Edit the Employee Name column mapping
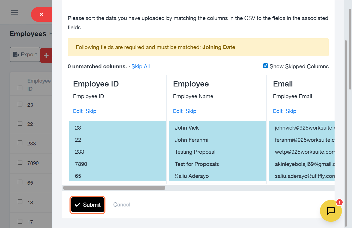The width and height of the screenshot is (352, 228). click(178, 111)
